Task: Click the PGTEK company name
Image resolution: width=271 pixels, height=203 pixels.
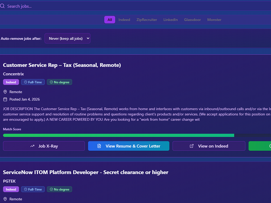Action: [x=9, y=181]
